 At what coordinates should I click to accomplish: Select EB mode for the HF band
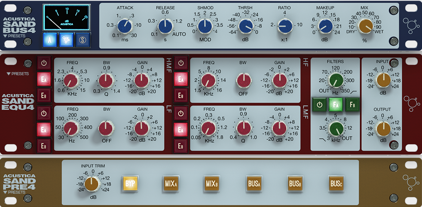pyautogui.click(x=181, y=95)
